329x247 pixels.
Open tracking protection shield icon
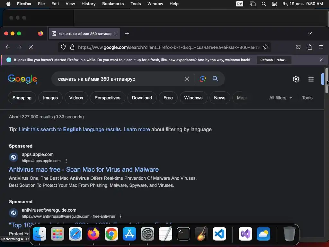click(63, 47)
